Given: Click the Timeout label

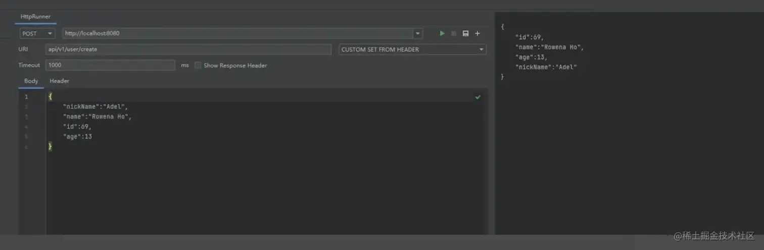Looking at the screenshot, I should click(x=29, y=65).
